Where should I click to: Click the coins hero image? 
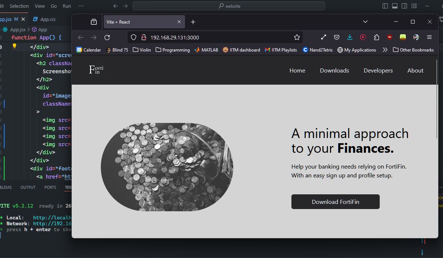[x=167, y=167]
